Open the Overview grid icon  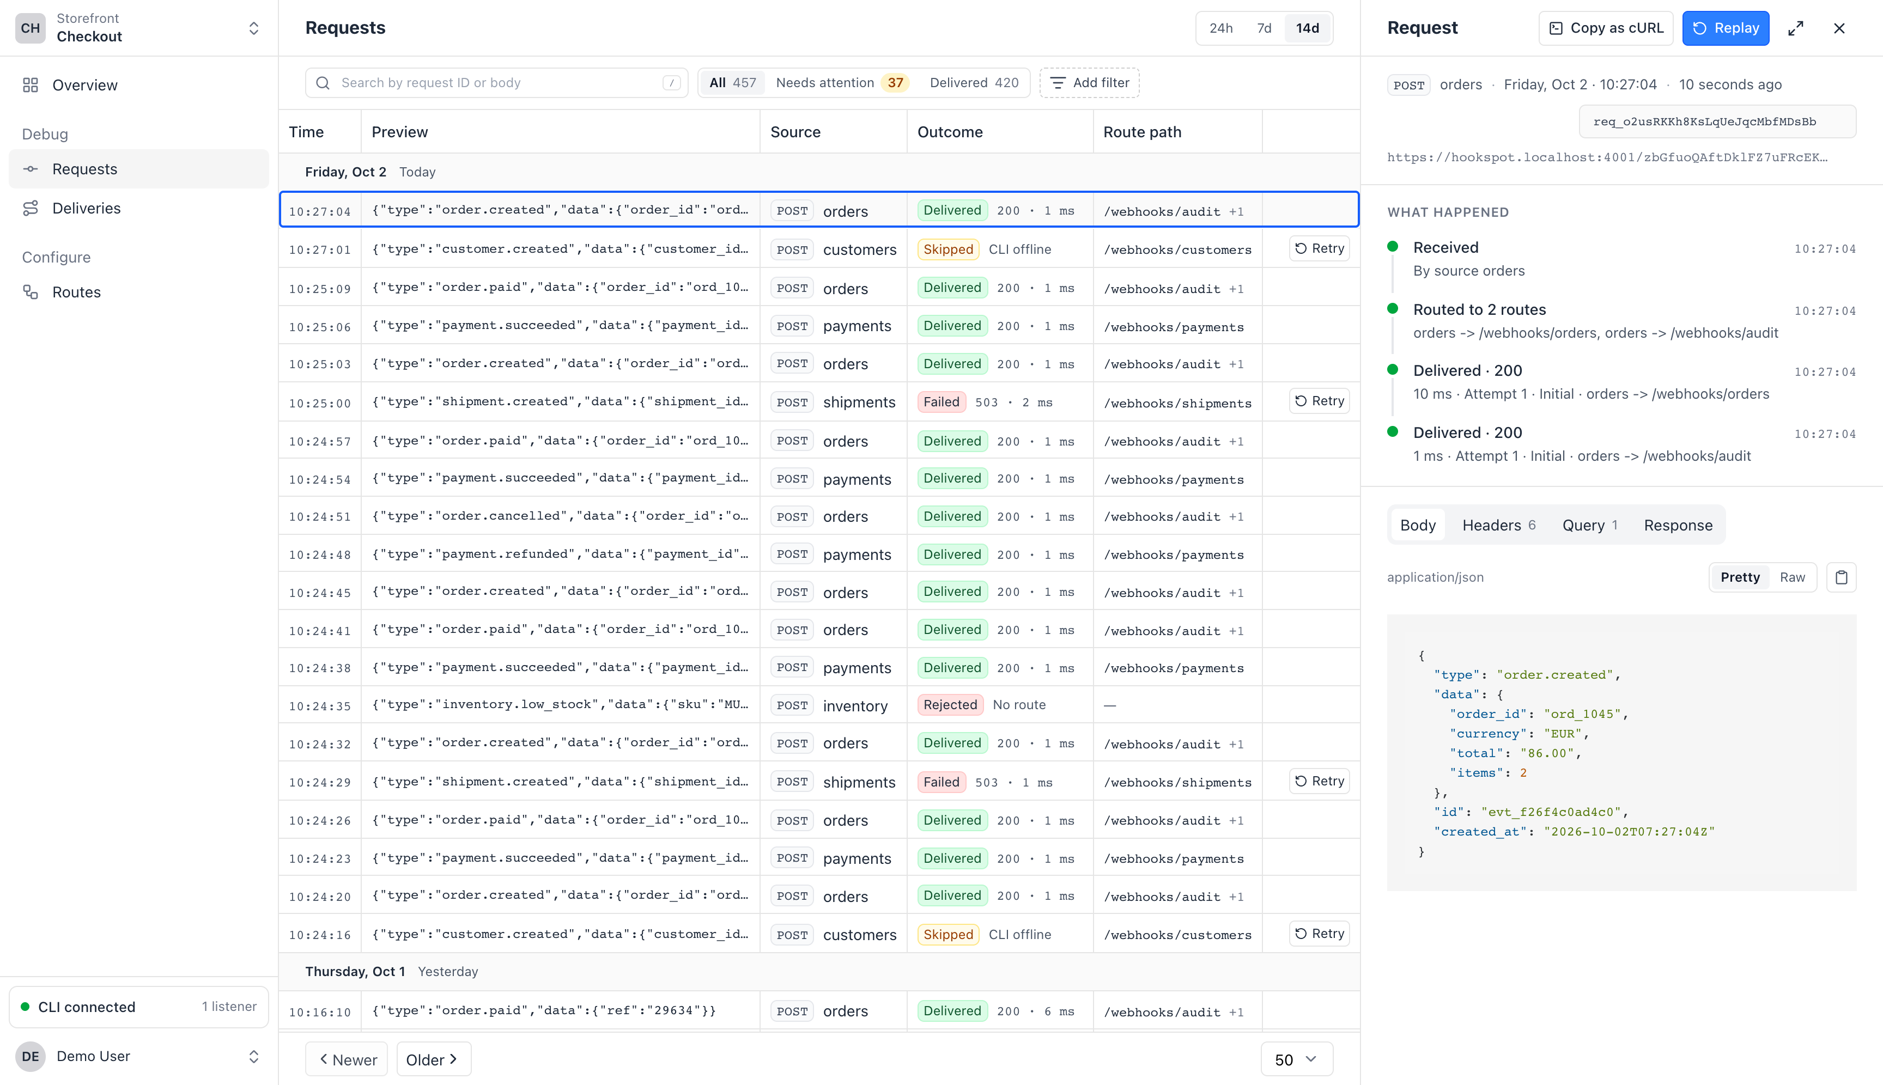(31, 85)
